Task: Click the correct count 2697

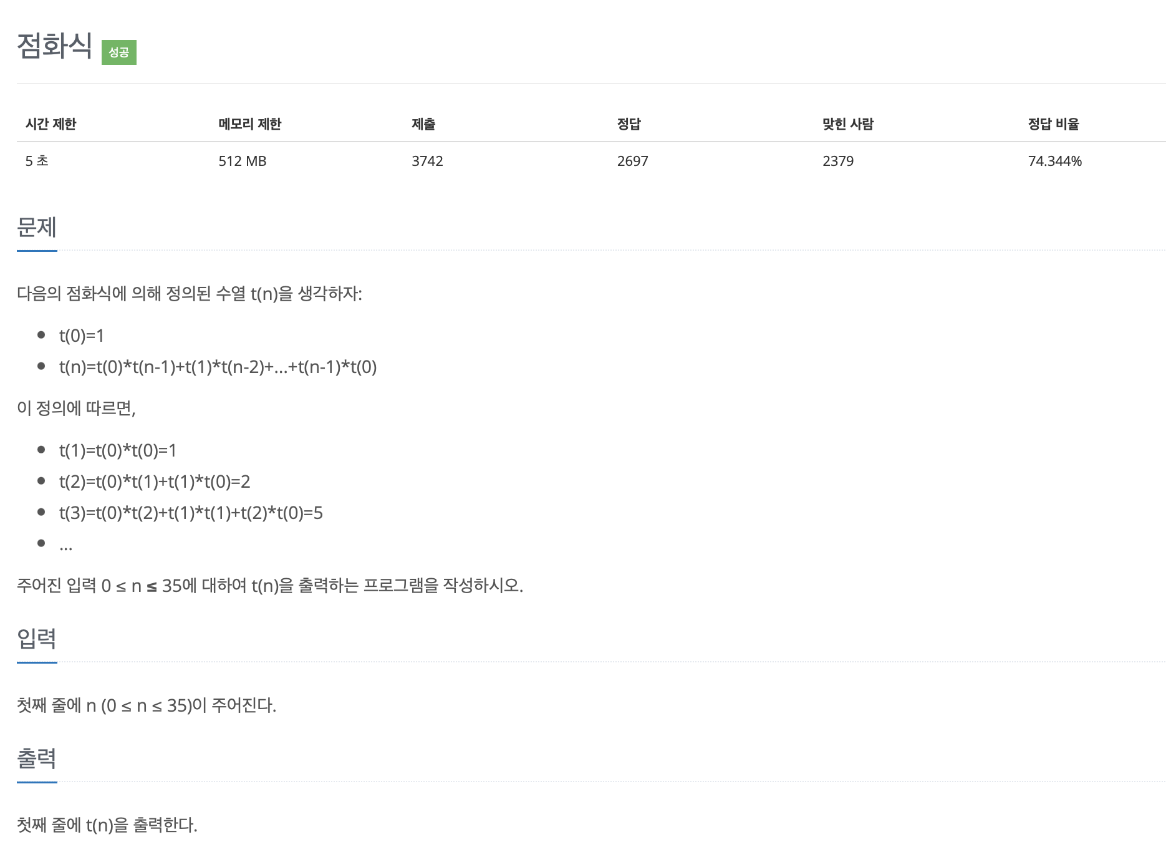Action: pos(632,161)
